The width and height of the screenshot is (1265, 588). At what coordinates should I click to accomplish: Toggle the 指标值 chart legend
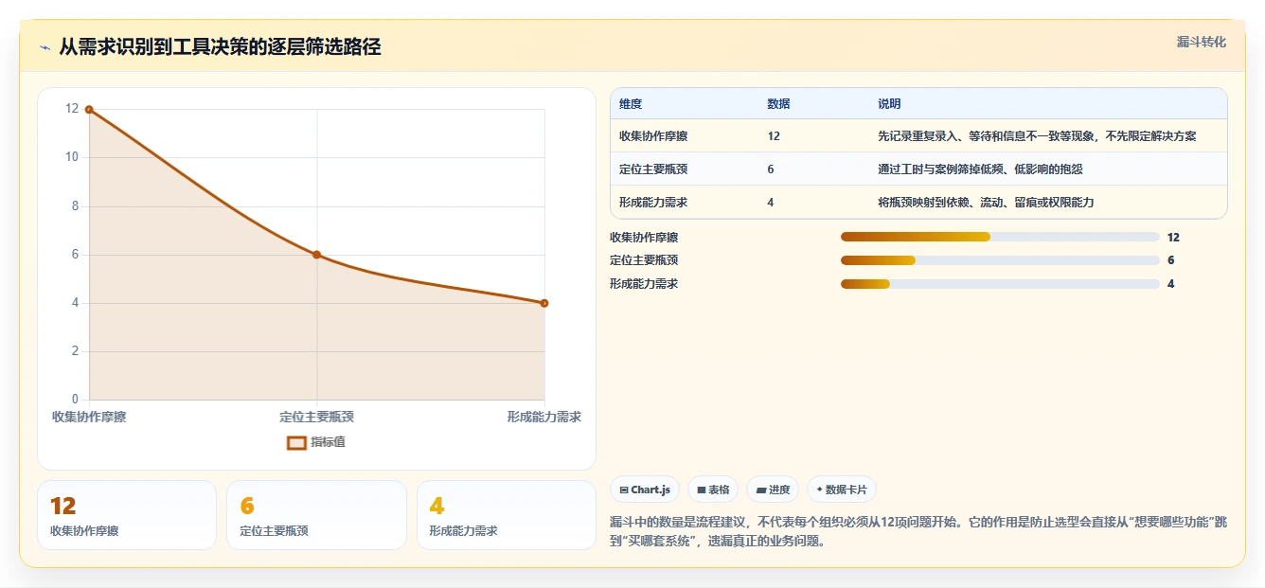point(316,442)
